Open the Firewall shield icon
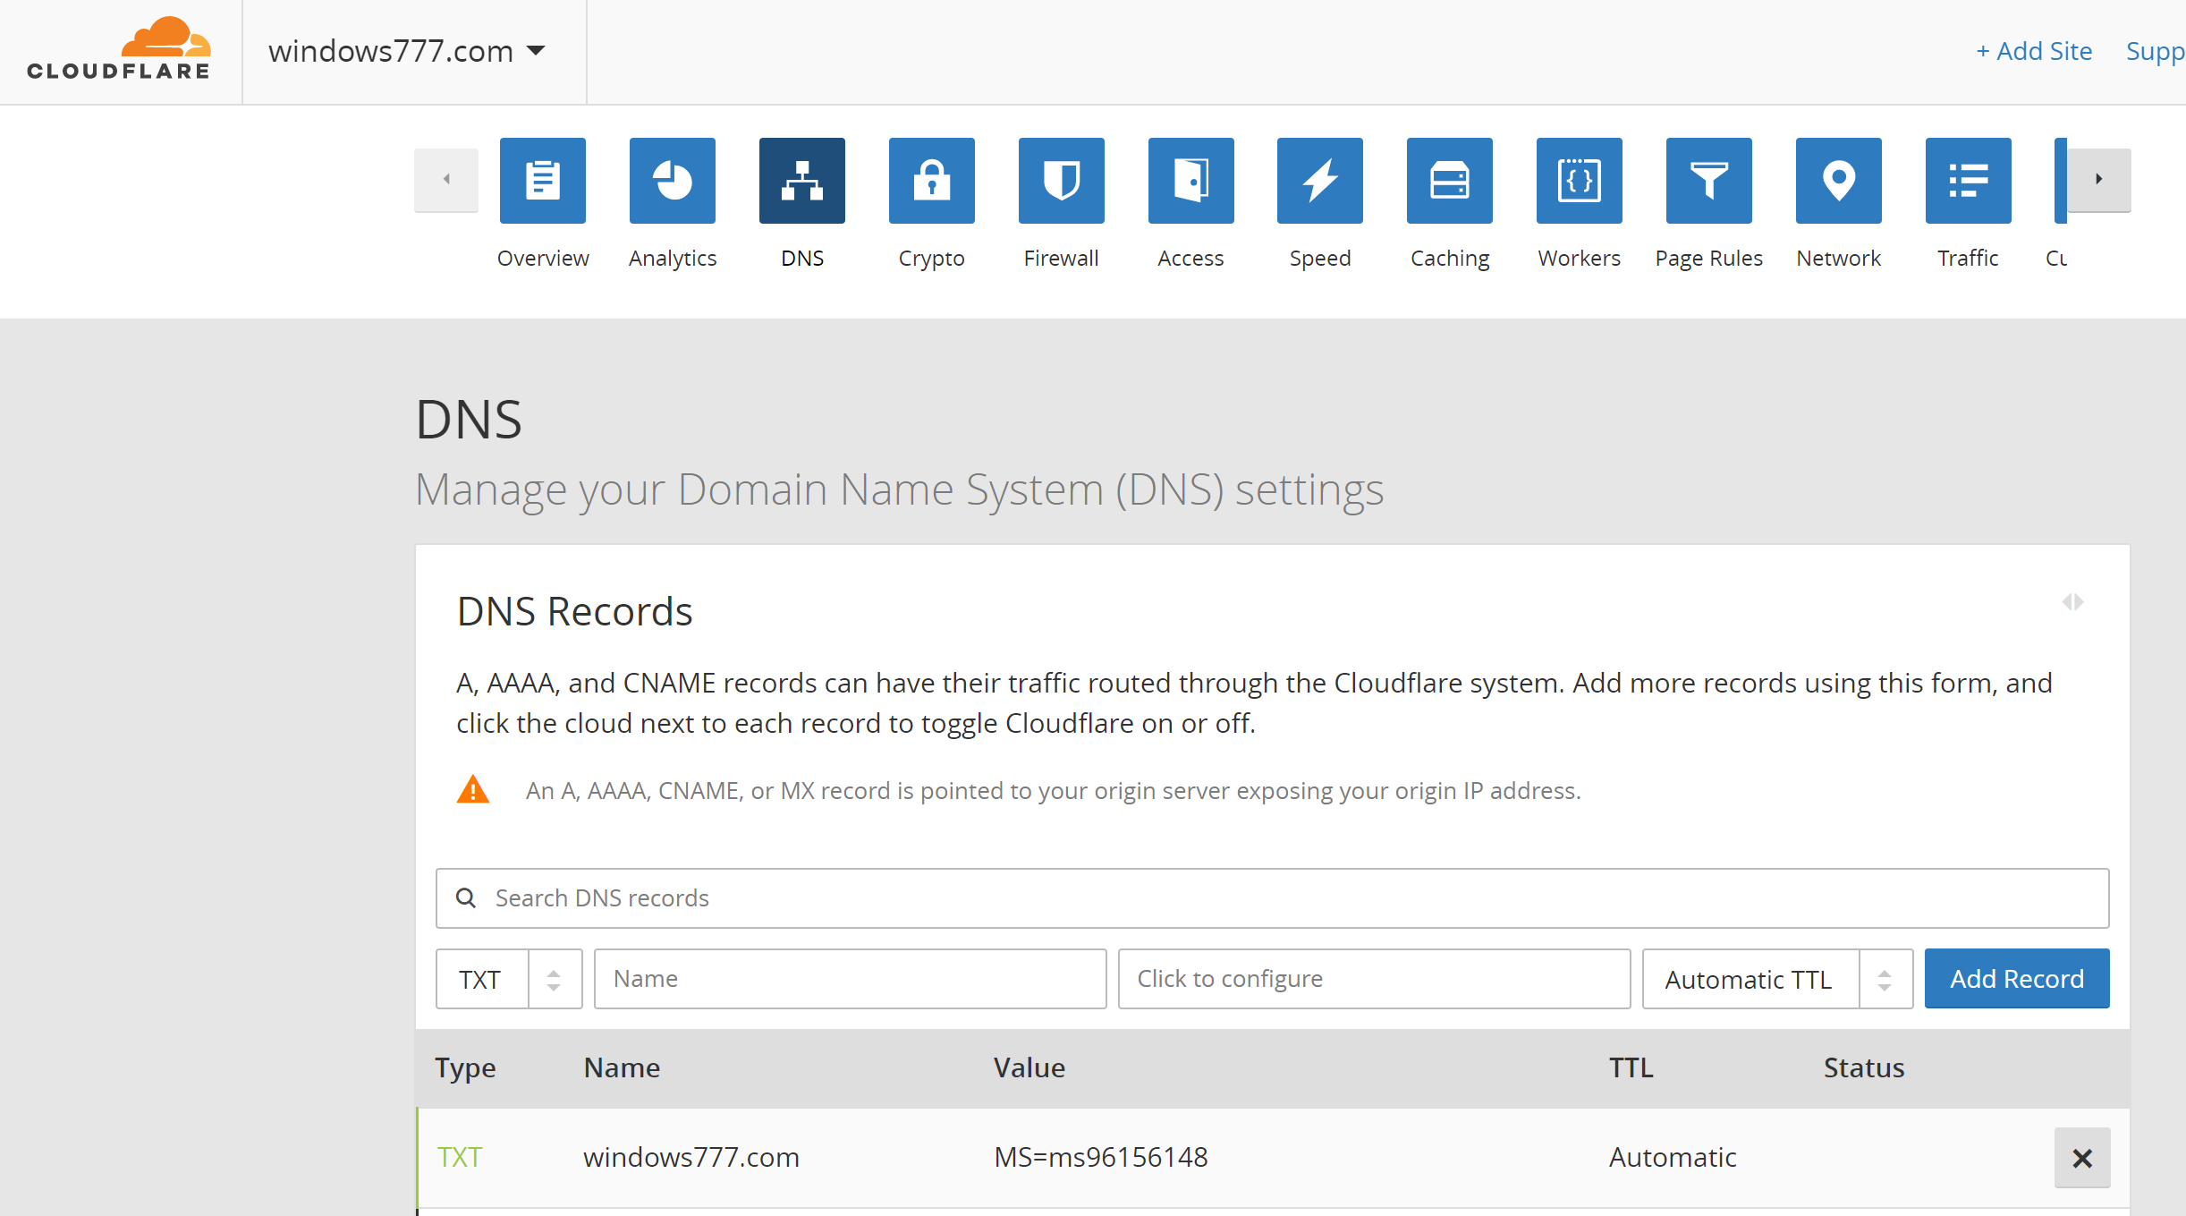The image size is (2186, 1216). (x=1061, y=181)
